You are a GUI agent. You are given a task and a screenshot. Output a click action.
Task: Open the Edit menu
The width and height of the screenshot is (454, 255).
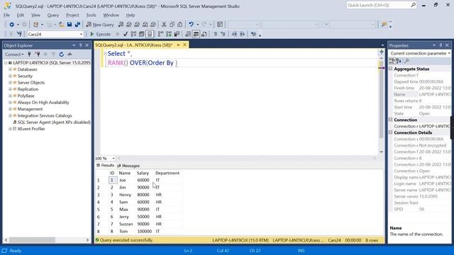pyautogui.click(x=21, y=15)
